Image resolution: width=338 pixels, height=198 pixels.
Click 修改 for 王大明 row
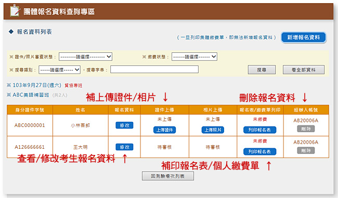point(124,147)
